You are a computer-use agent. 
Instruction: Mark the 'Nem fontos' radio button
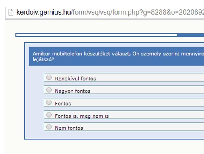[49, 127]
